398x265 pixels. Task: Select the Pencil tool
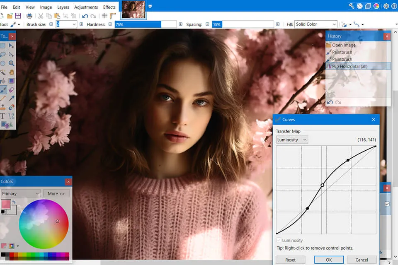tap(3, 99)
